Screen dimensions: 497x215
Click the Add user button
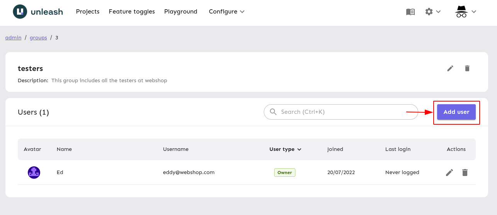[456, 112]
